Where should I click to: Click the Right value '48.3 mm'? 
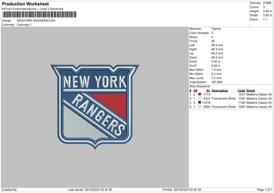[217, 49]
